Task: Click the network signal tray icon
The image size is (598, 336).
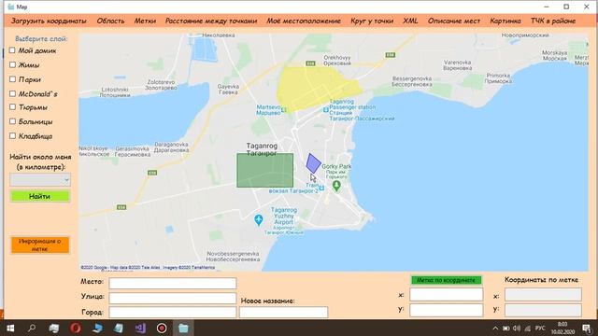Action: pos(527,329)
